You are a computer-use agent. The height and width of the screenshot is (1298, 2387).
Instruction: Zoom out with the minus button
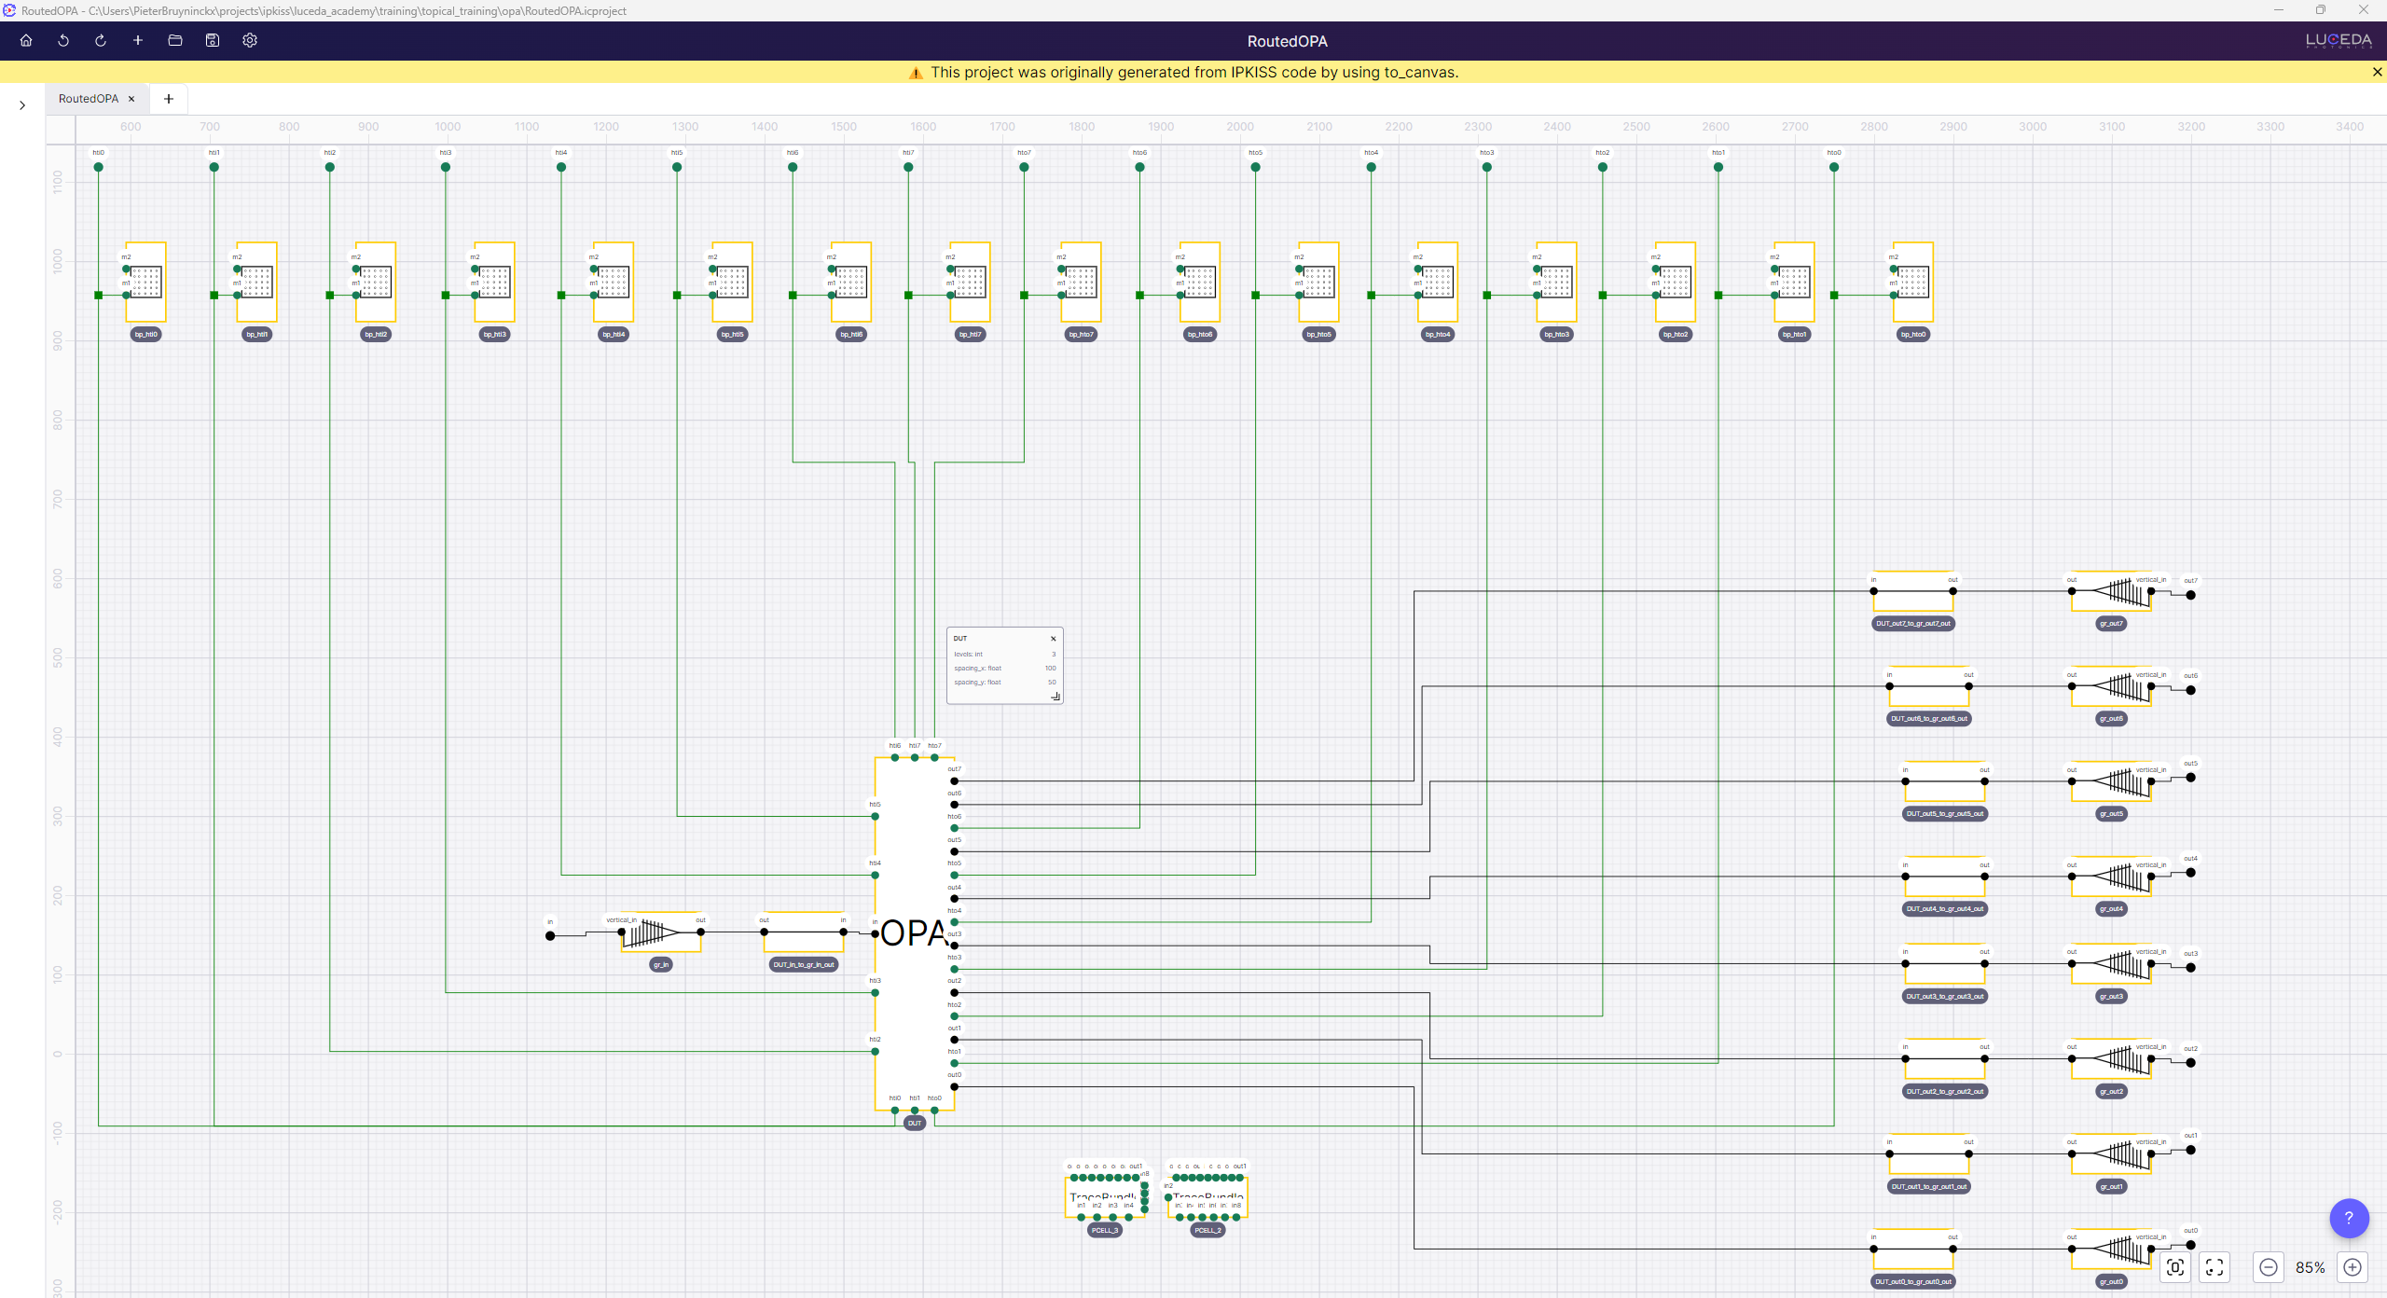coord(2269,1267)
